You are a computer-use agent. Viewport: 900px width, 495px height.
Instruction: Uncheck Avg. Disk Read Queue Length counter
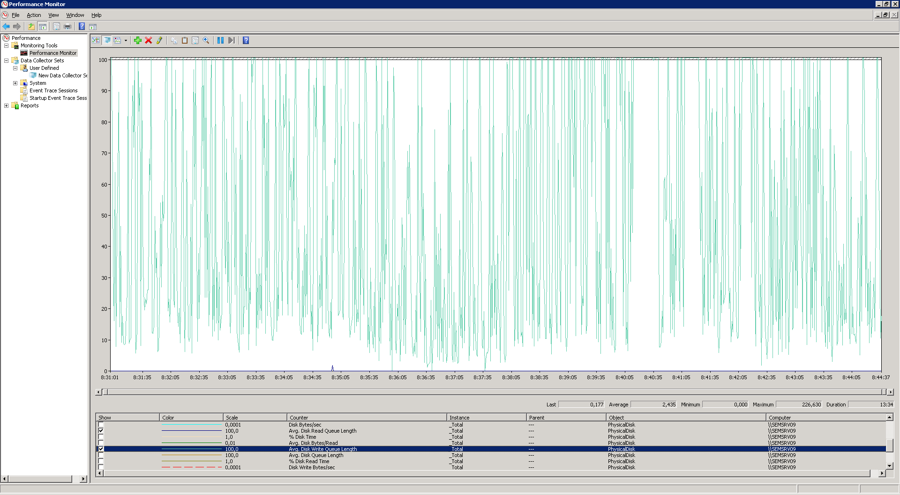pos(101,431)
